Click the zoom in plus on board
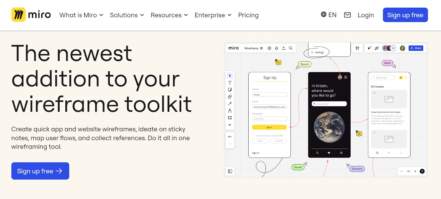Image resolution: width=441 pixels, height=199 pixels. click(x=415, y=171)
